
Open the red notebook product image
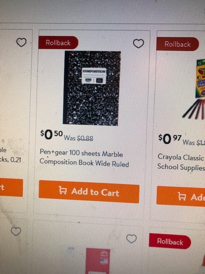click(98, 261)
